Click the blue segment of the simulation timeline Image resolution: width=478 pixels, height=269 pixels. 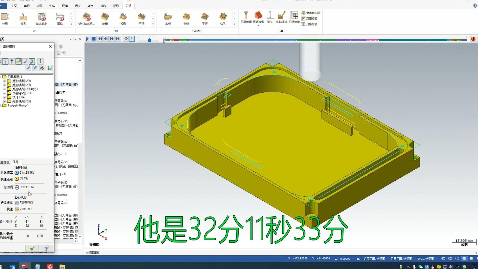[243, 40]
